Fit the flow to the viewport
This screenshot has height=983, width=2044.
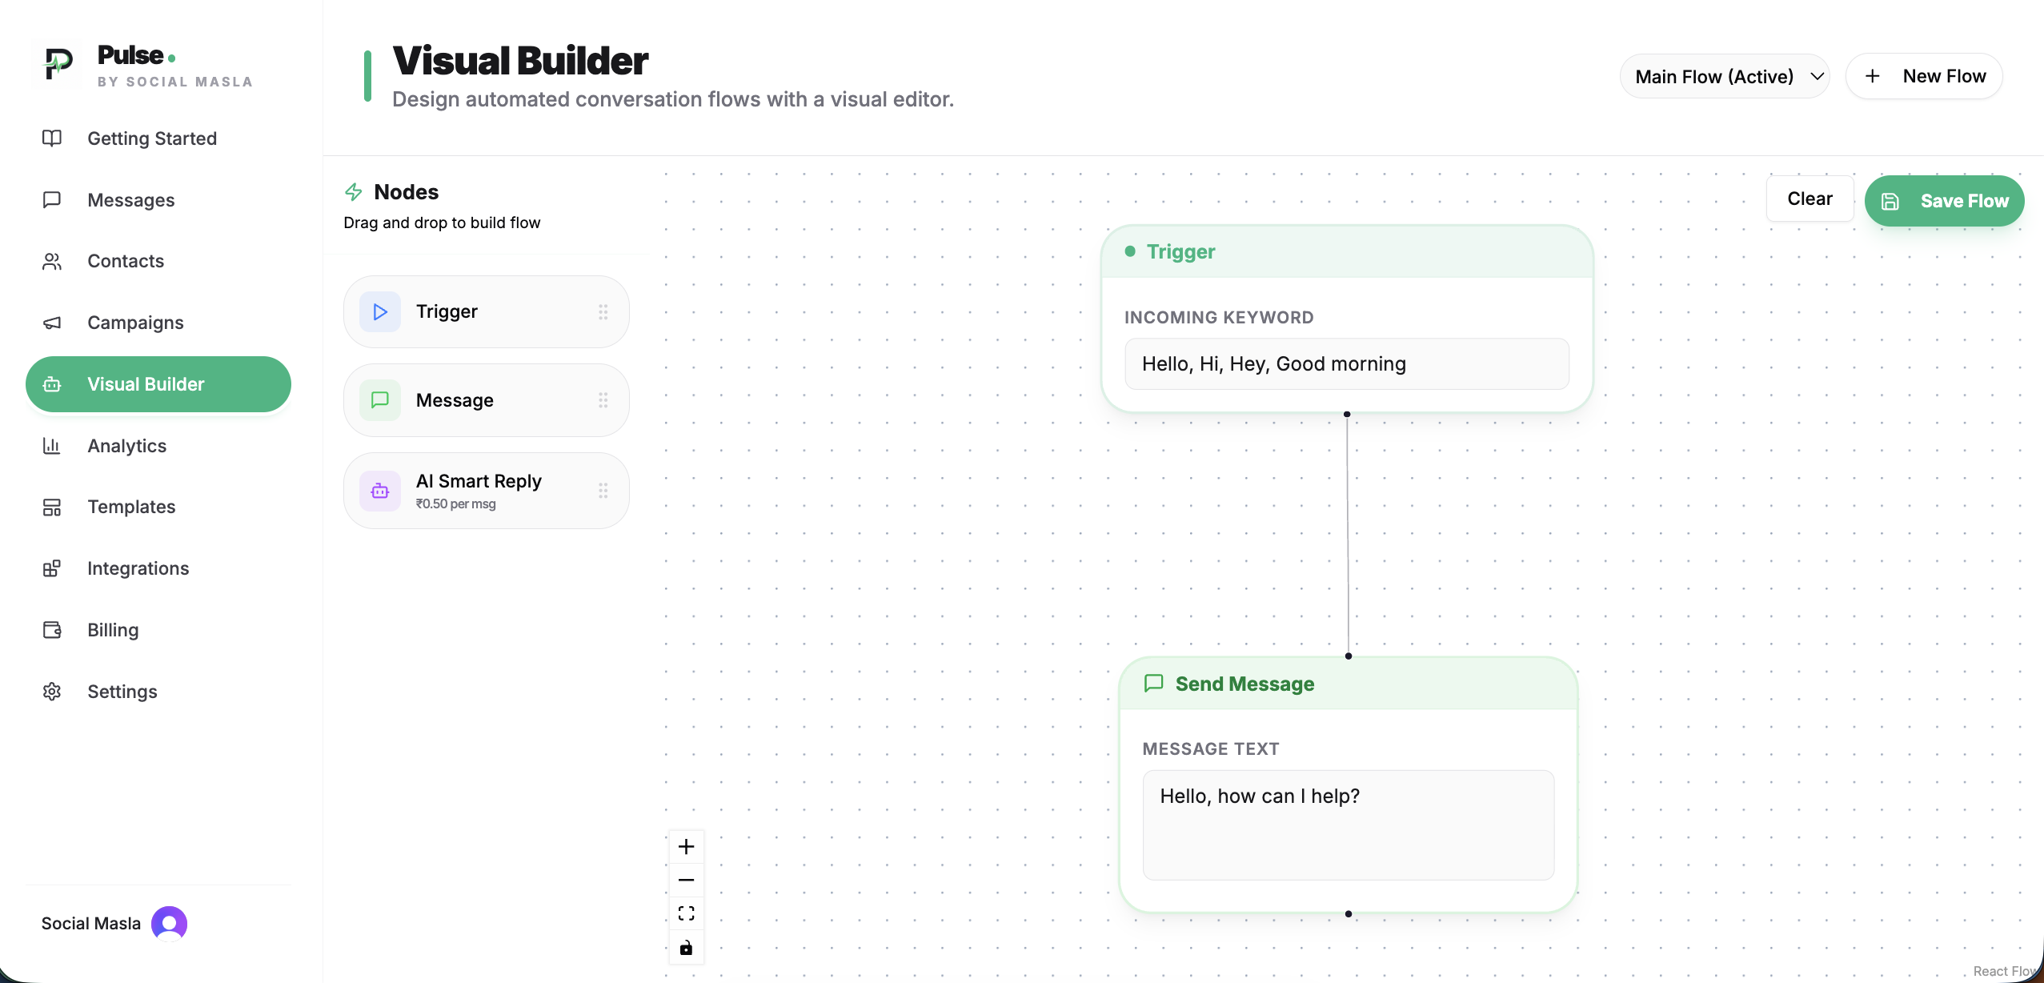(x=686, y=913)
